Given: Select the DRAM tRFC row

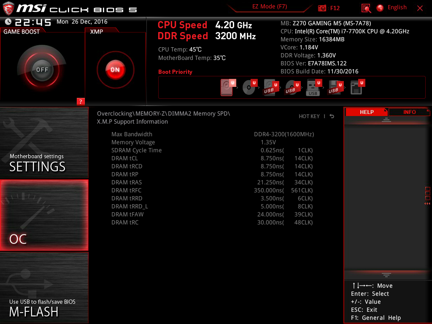Looking at the screenshot, I should point(212,190).
